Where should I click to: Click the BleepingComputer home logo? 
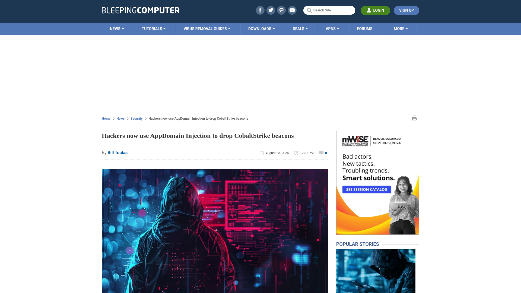click(140, 10)
